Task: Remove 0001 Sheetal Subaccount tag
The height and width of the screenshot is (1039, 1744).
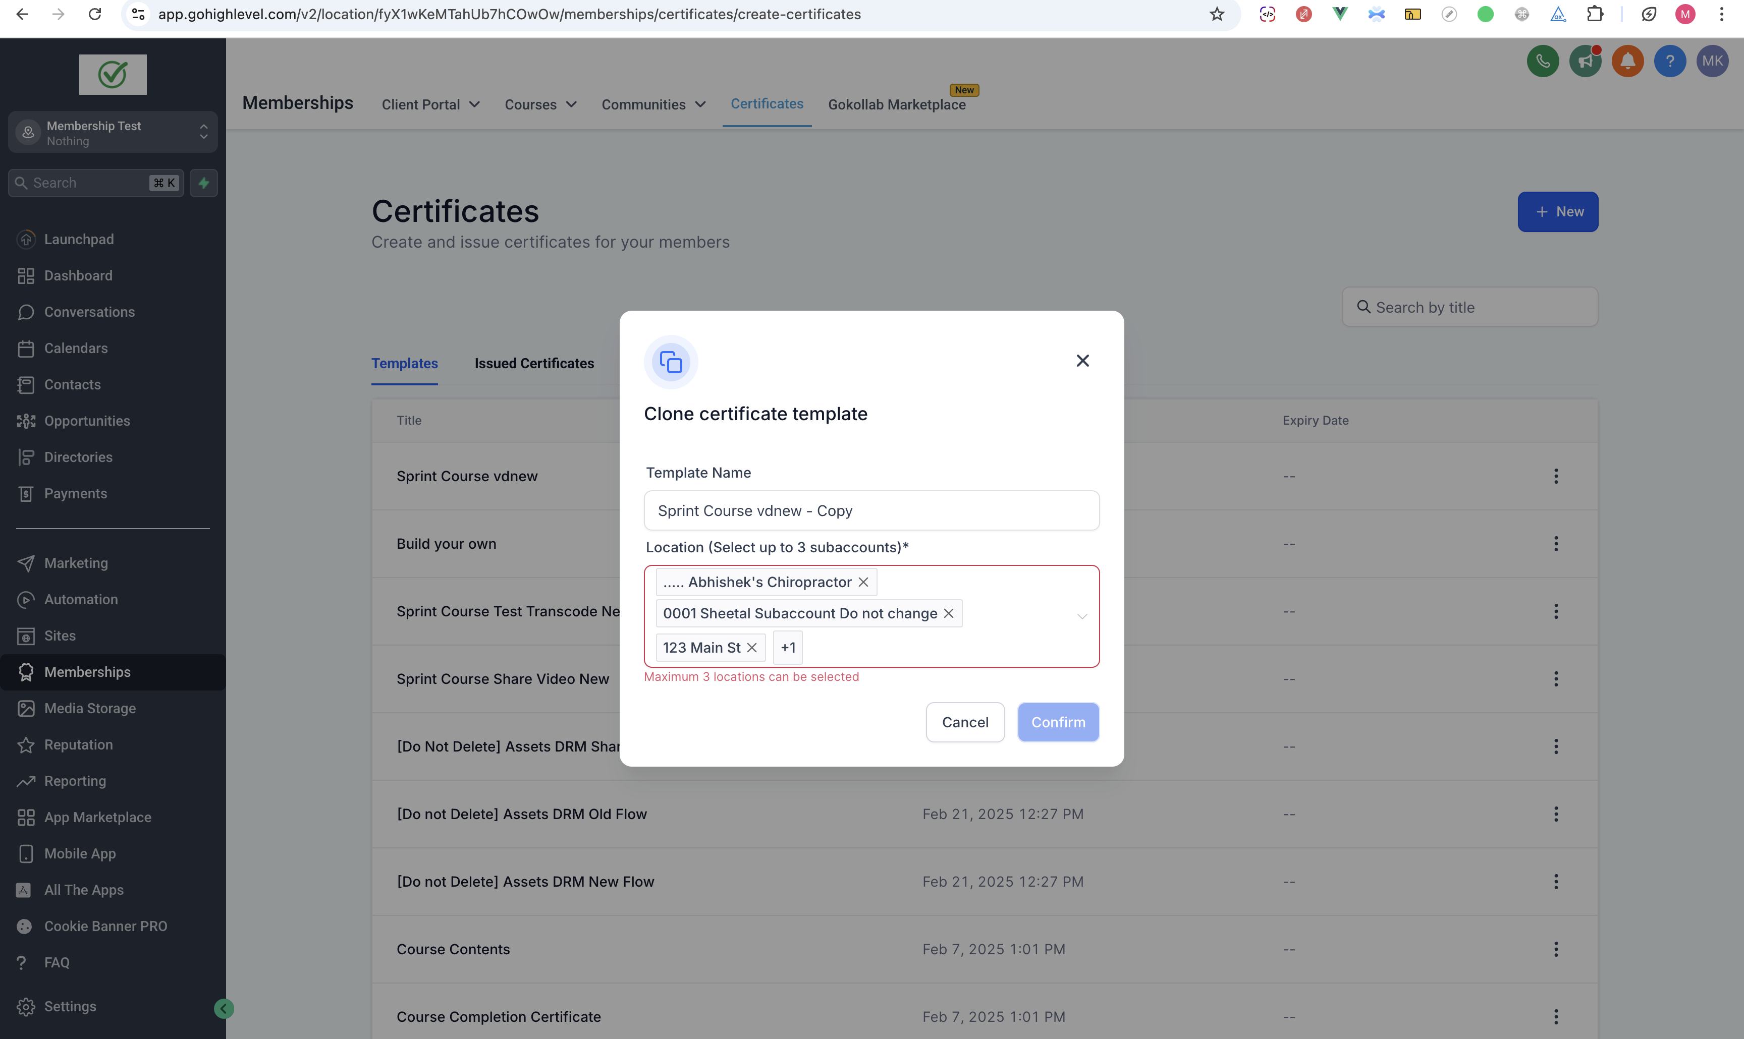Action: click(948, 613)
